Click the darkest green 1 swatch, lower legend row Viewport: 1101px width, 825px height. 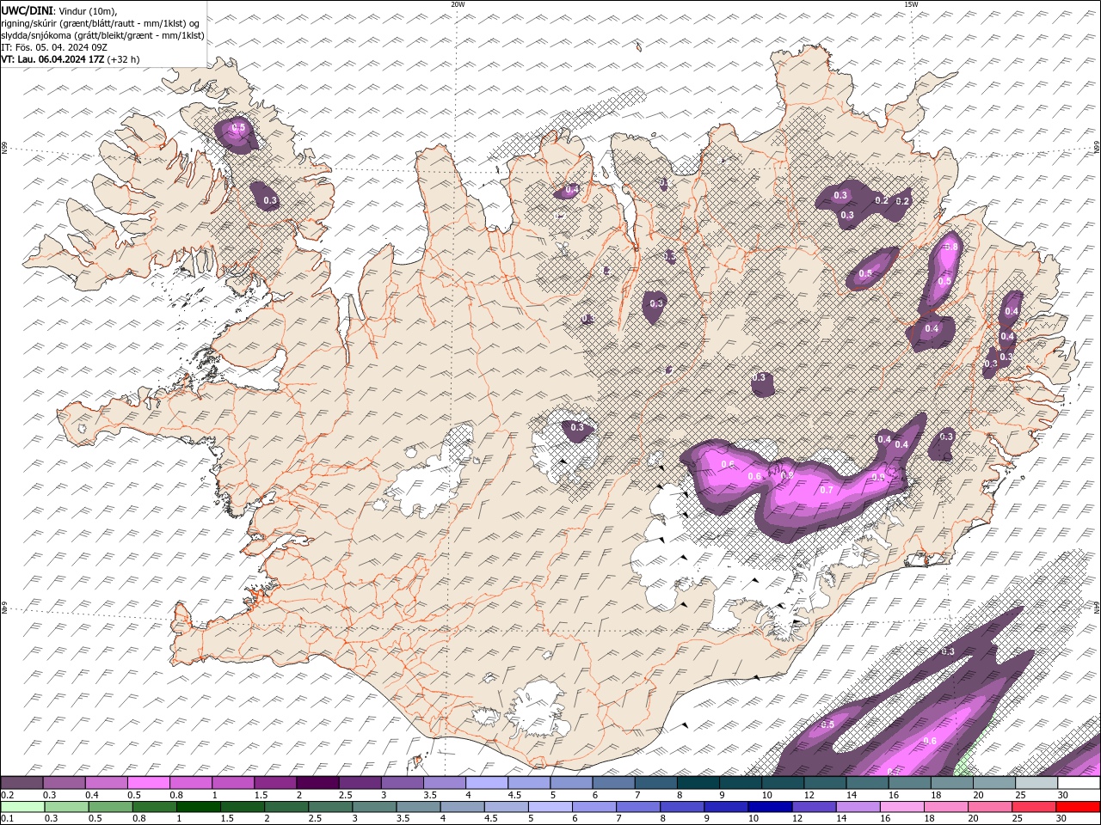199,807
